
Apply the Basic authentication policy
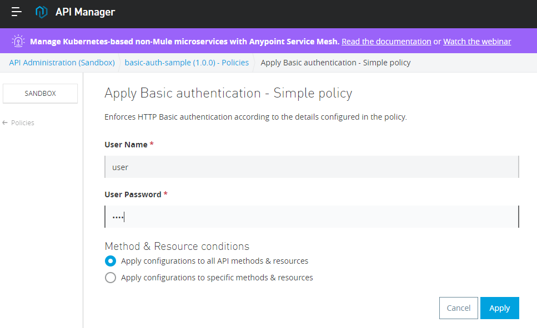500,308
